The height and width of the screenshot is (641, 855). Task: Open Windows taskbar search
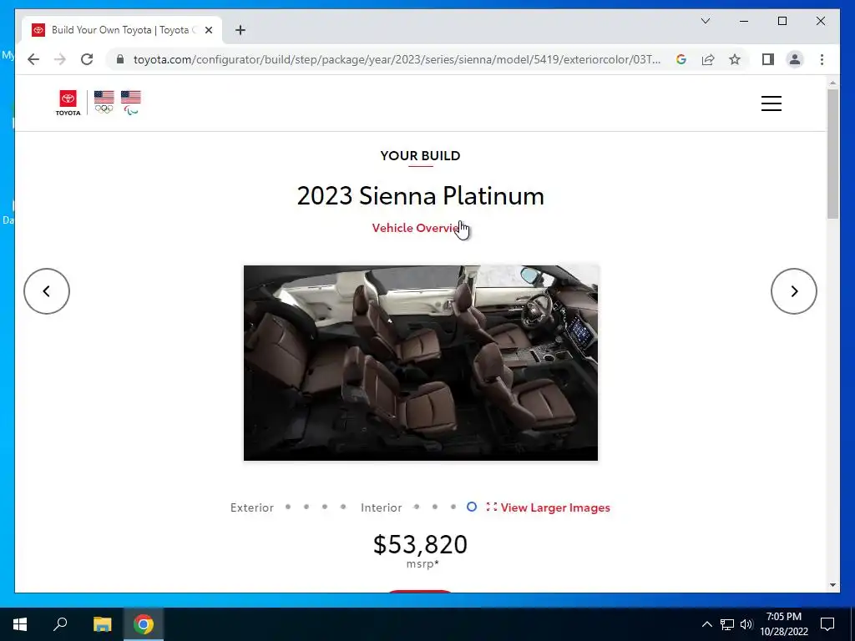(60, 624)
